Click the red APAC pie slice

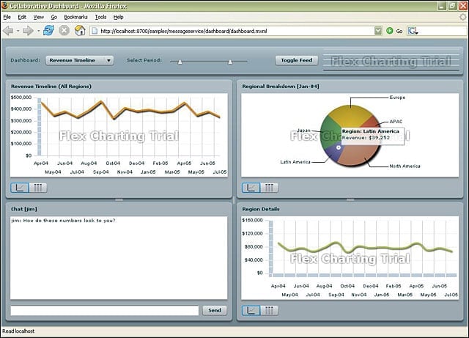372,121
